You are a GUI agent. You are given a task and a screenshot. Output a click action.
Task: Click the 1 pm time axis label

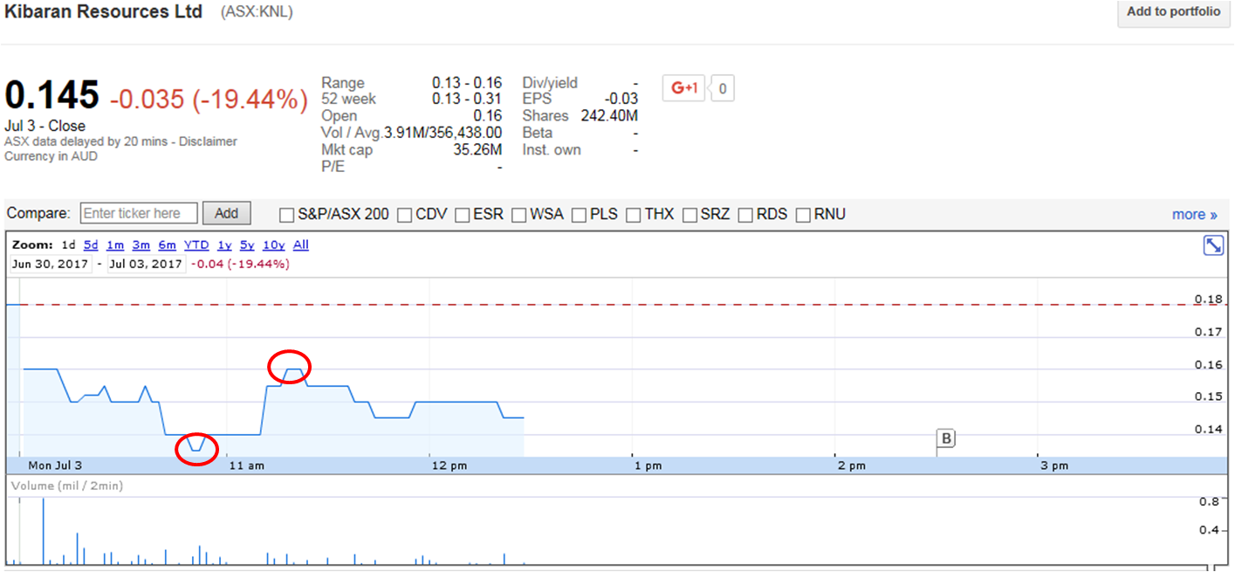tap(648, 466)
